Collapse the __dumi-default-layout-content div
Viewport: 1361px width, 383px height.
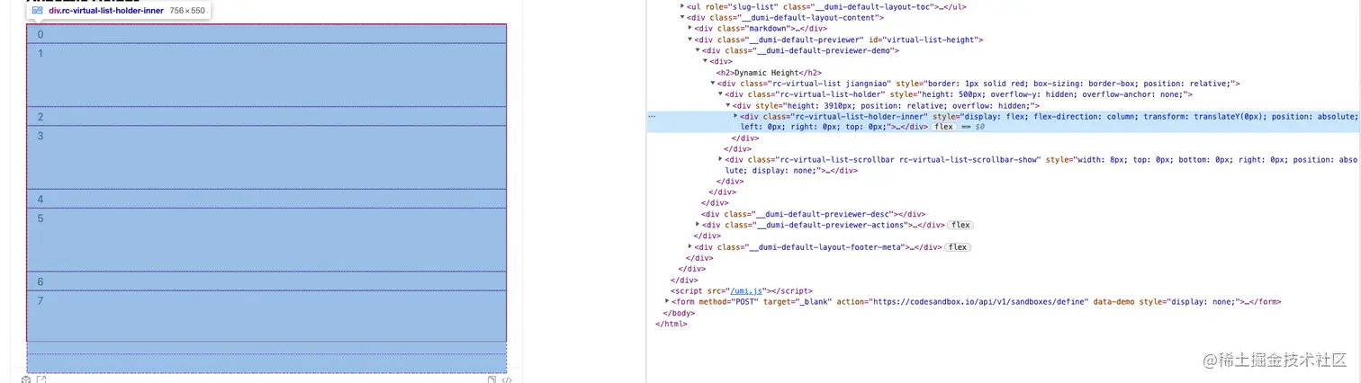point(681,17)
